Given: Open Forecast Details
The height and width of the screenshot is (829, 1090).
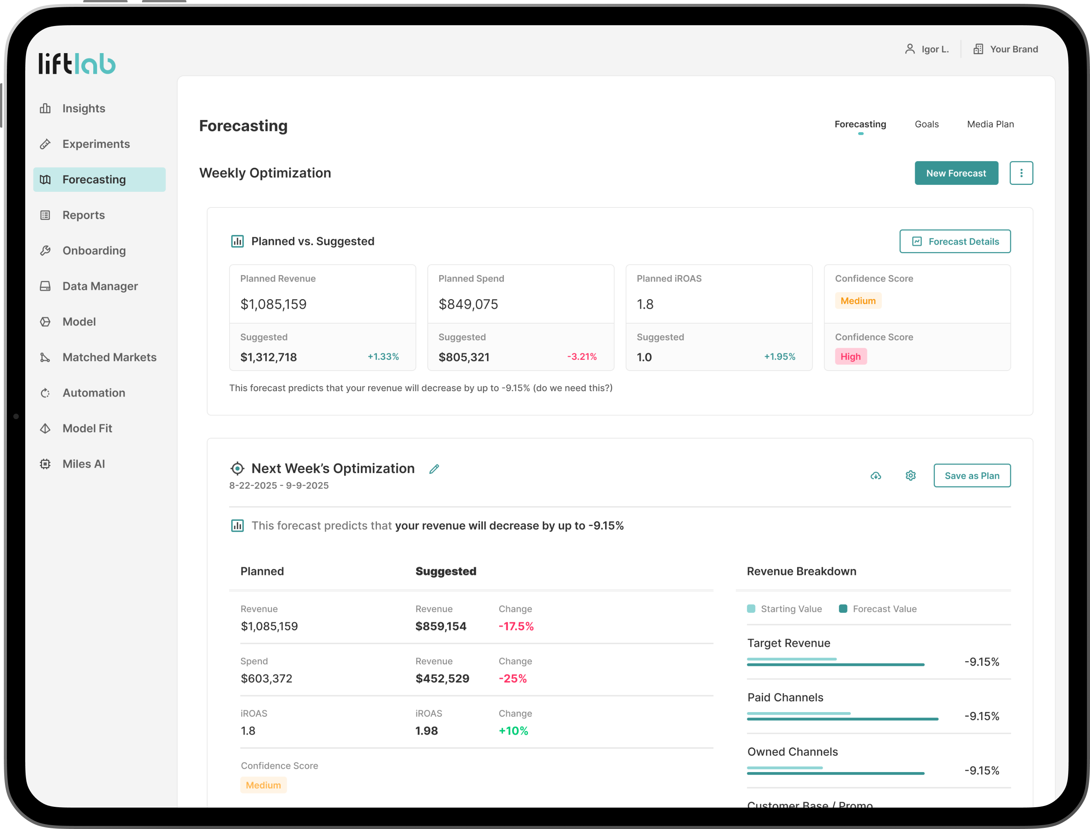Looking at the screenshot, I should click(x=955, y=241).
